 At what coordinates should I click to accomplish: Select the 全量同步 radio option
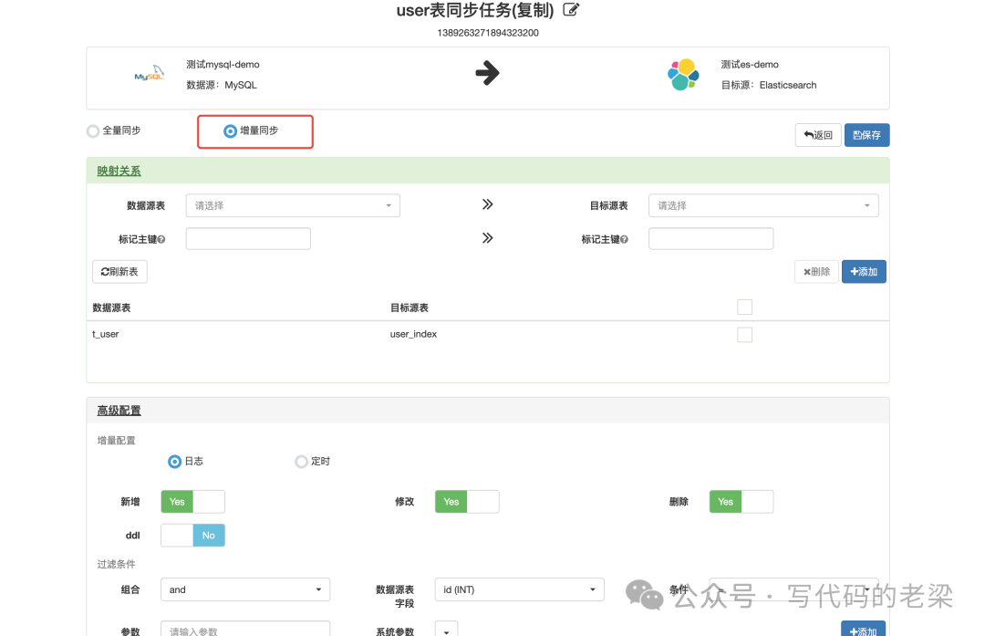click(x=93, y=131)
